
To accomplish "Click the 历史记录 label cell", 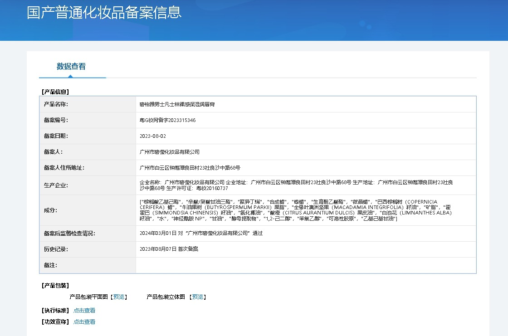I will [x=88, y=249].
